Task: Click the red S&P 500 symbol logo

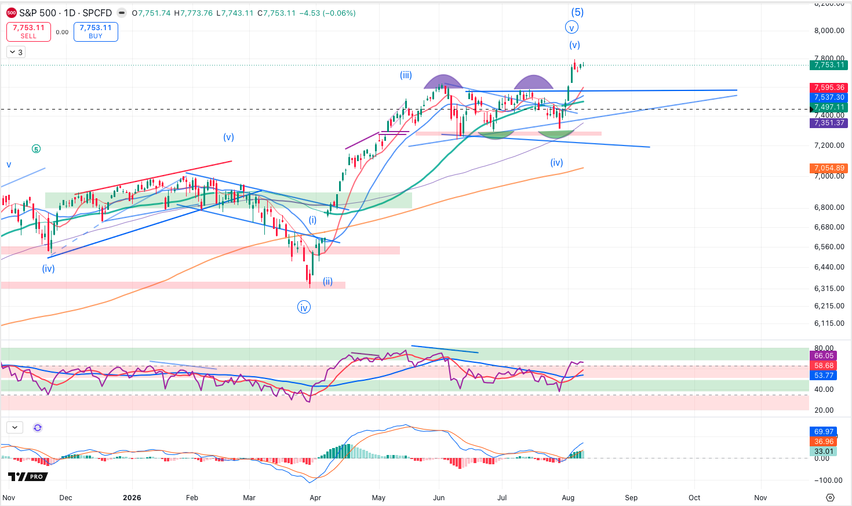Action: coord(12,13)
